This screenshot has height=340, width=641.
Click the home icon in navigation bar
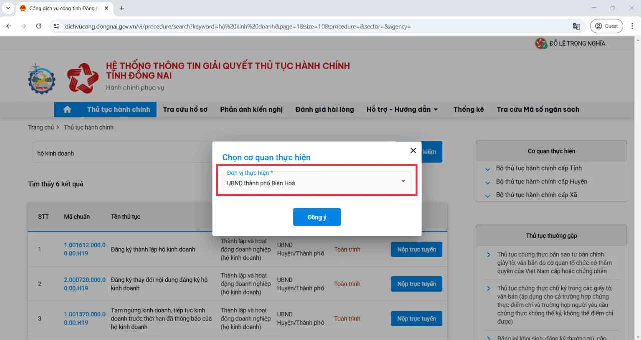(x=67, y=109)
